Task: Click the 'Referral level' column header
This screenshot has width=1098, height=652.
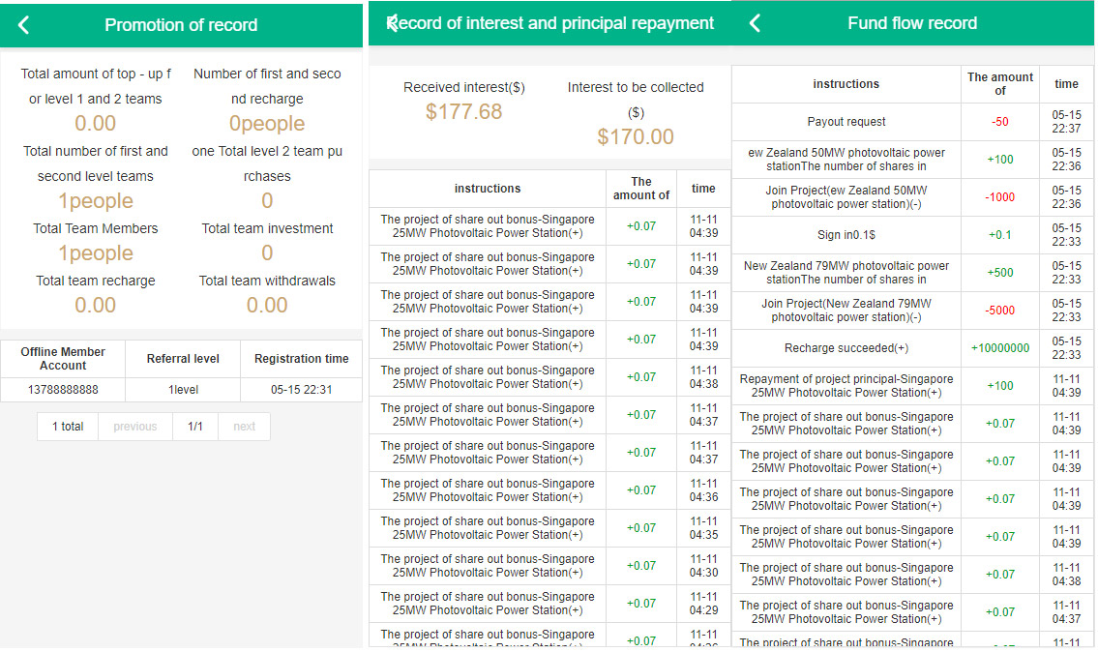Action: [x=183, y=359]
